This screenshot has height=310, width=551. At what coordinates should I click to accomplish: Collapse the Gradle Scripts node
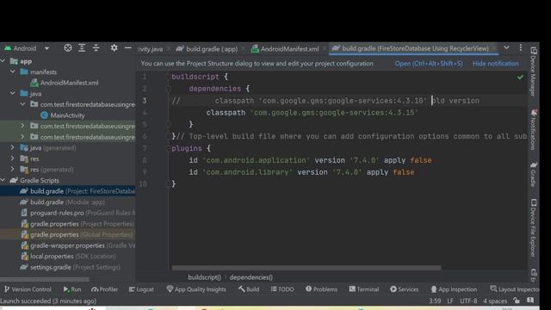click(x=3, y=180)
